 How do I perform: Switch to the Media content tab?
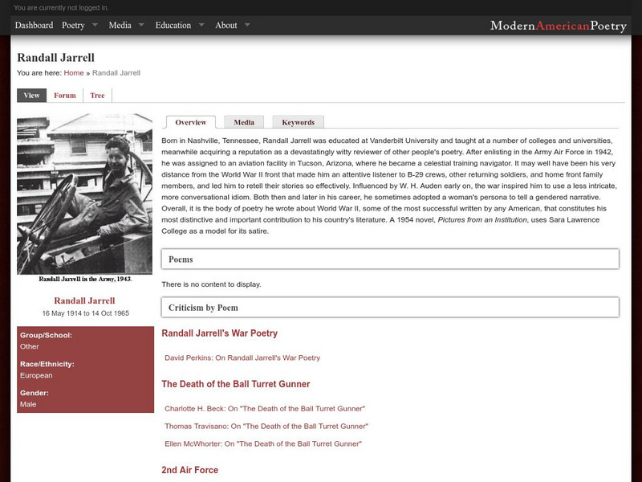pyautogui.click(x=245, y=121)
